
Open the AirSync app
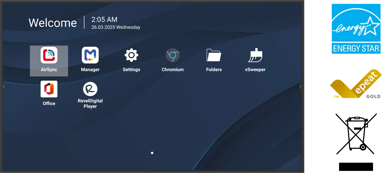(49, 55)
